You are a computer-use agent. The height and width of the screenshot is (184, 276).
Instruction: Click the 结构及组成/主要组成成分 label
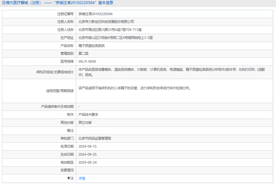(x=55, y=72)
